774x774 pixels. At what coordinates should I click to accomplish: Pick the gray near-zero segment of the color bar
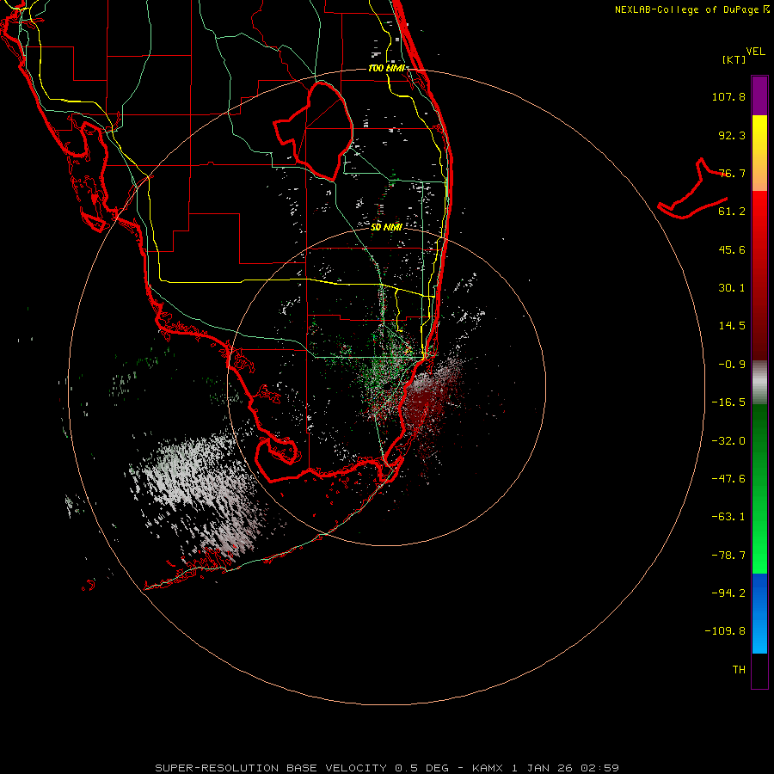tap(759, 383)
